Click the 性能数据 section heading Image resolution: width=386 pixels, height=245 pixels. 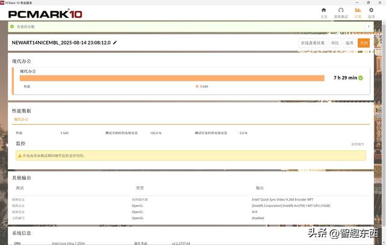click(x=22, y=111)
